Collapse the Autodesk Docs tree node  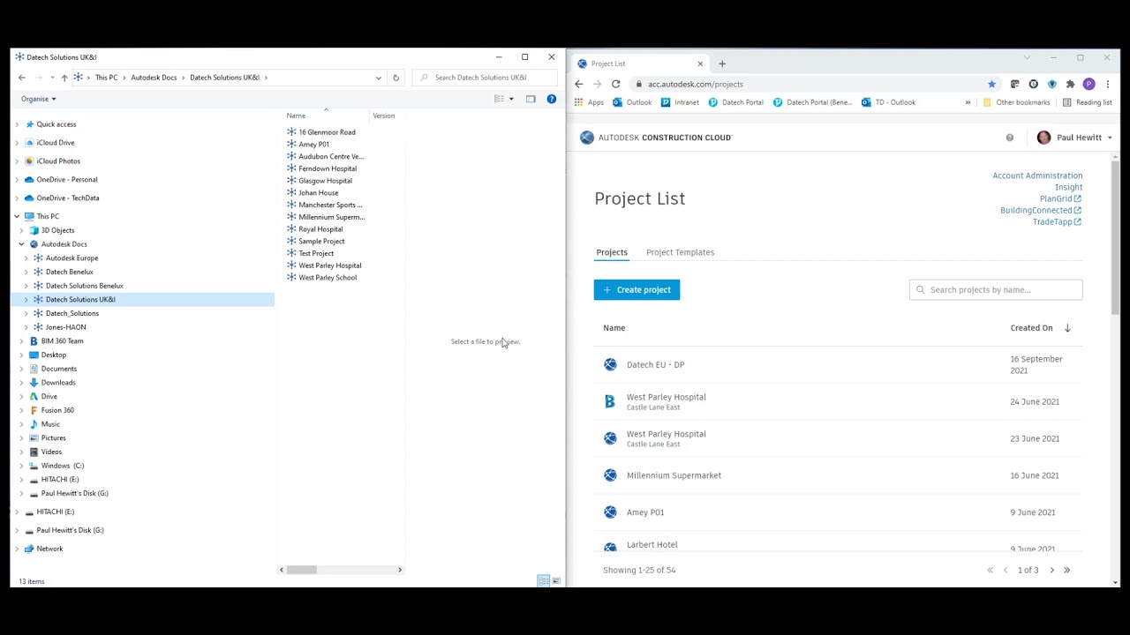[x=22, y=244]
